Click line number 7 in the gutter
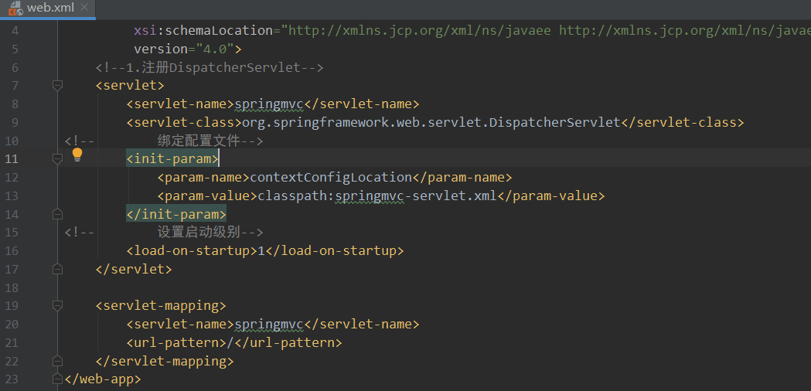 click(14, 86)
